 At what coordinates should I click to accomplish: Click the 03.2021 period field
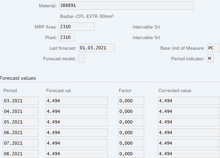pos(20,101)
